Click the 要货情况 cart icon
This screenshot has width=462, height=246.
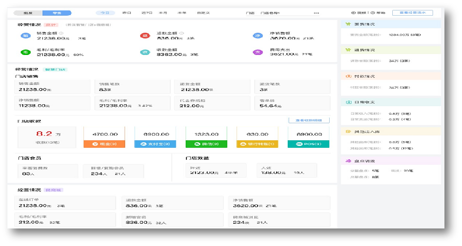[x=348, y=24]
